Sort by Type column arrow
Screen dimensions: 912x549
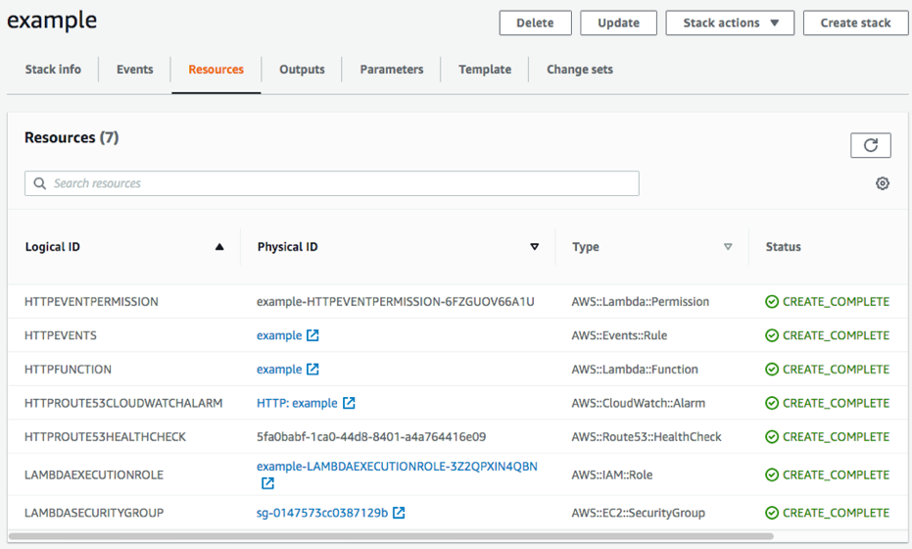[728, 247]
